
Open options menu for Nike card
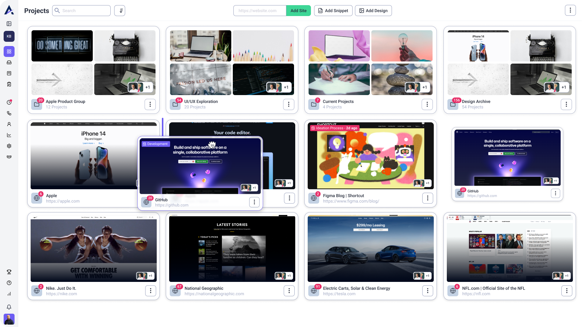151,291
